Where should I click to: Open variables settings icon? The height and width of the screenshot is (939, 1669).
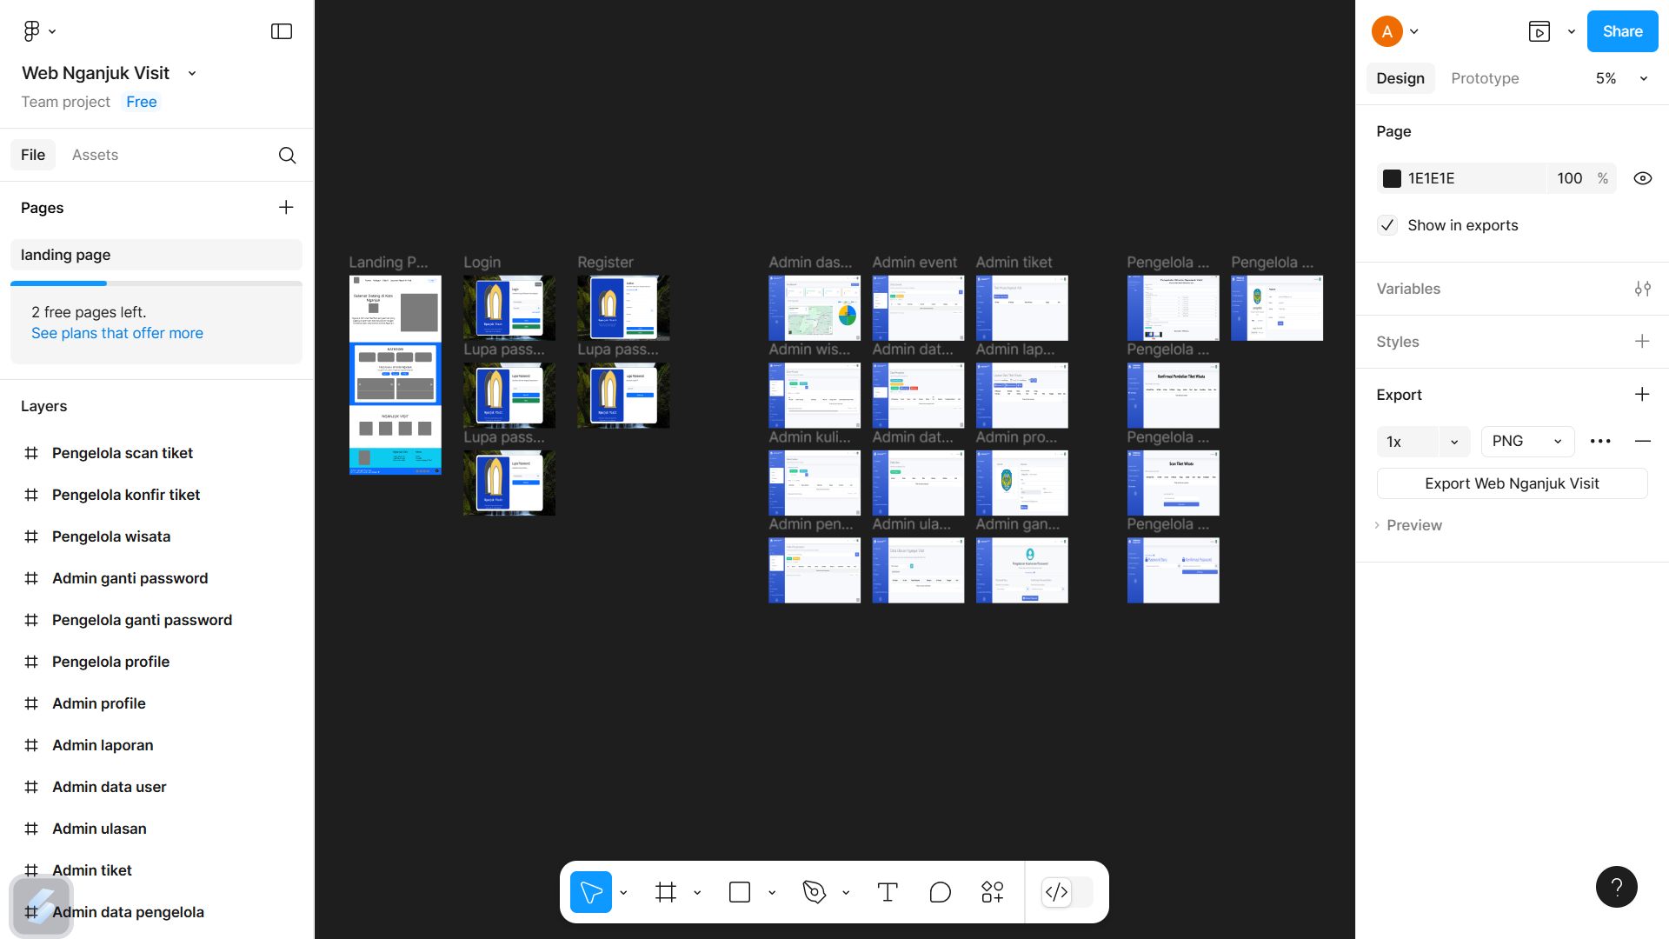point(1642,289)
